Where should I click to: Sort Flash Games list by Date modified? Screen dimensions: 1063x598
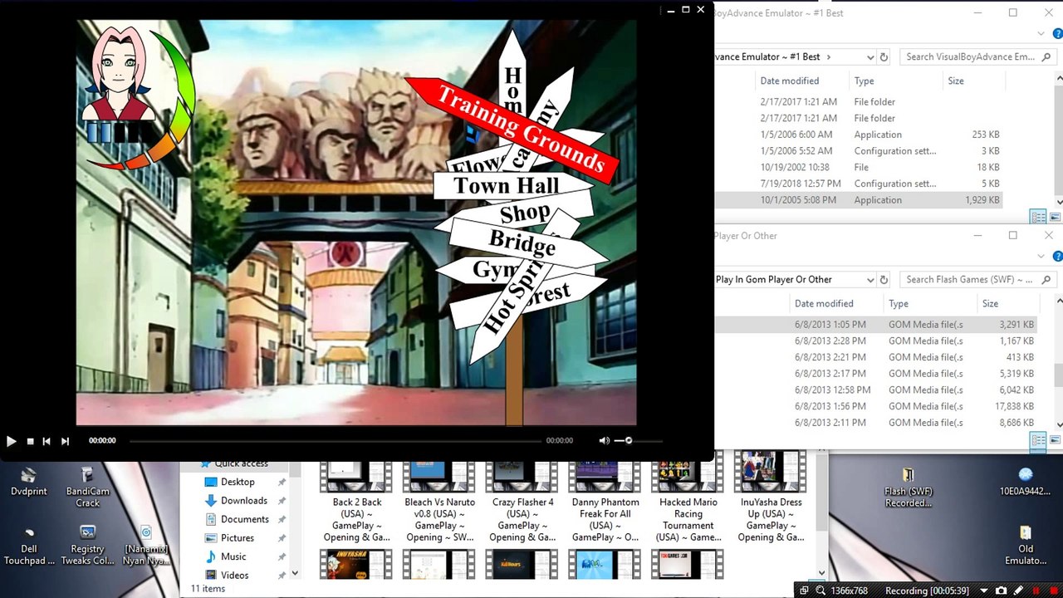[824, 304]
